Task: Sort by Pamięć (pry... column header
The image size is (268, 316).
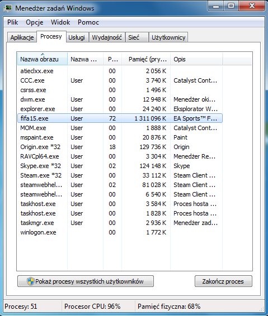Action: [146, 59]
